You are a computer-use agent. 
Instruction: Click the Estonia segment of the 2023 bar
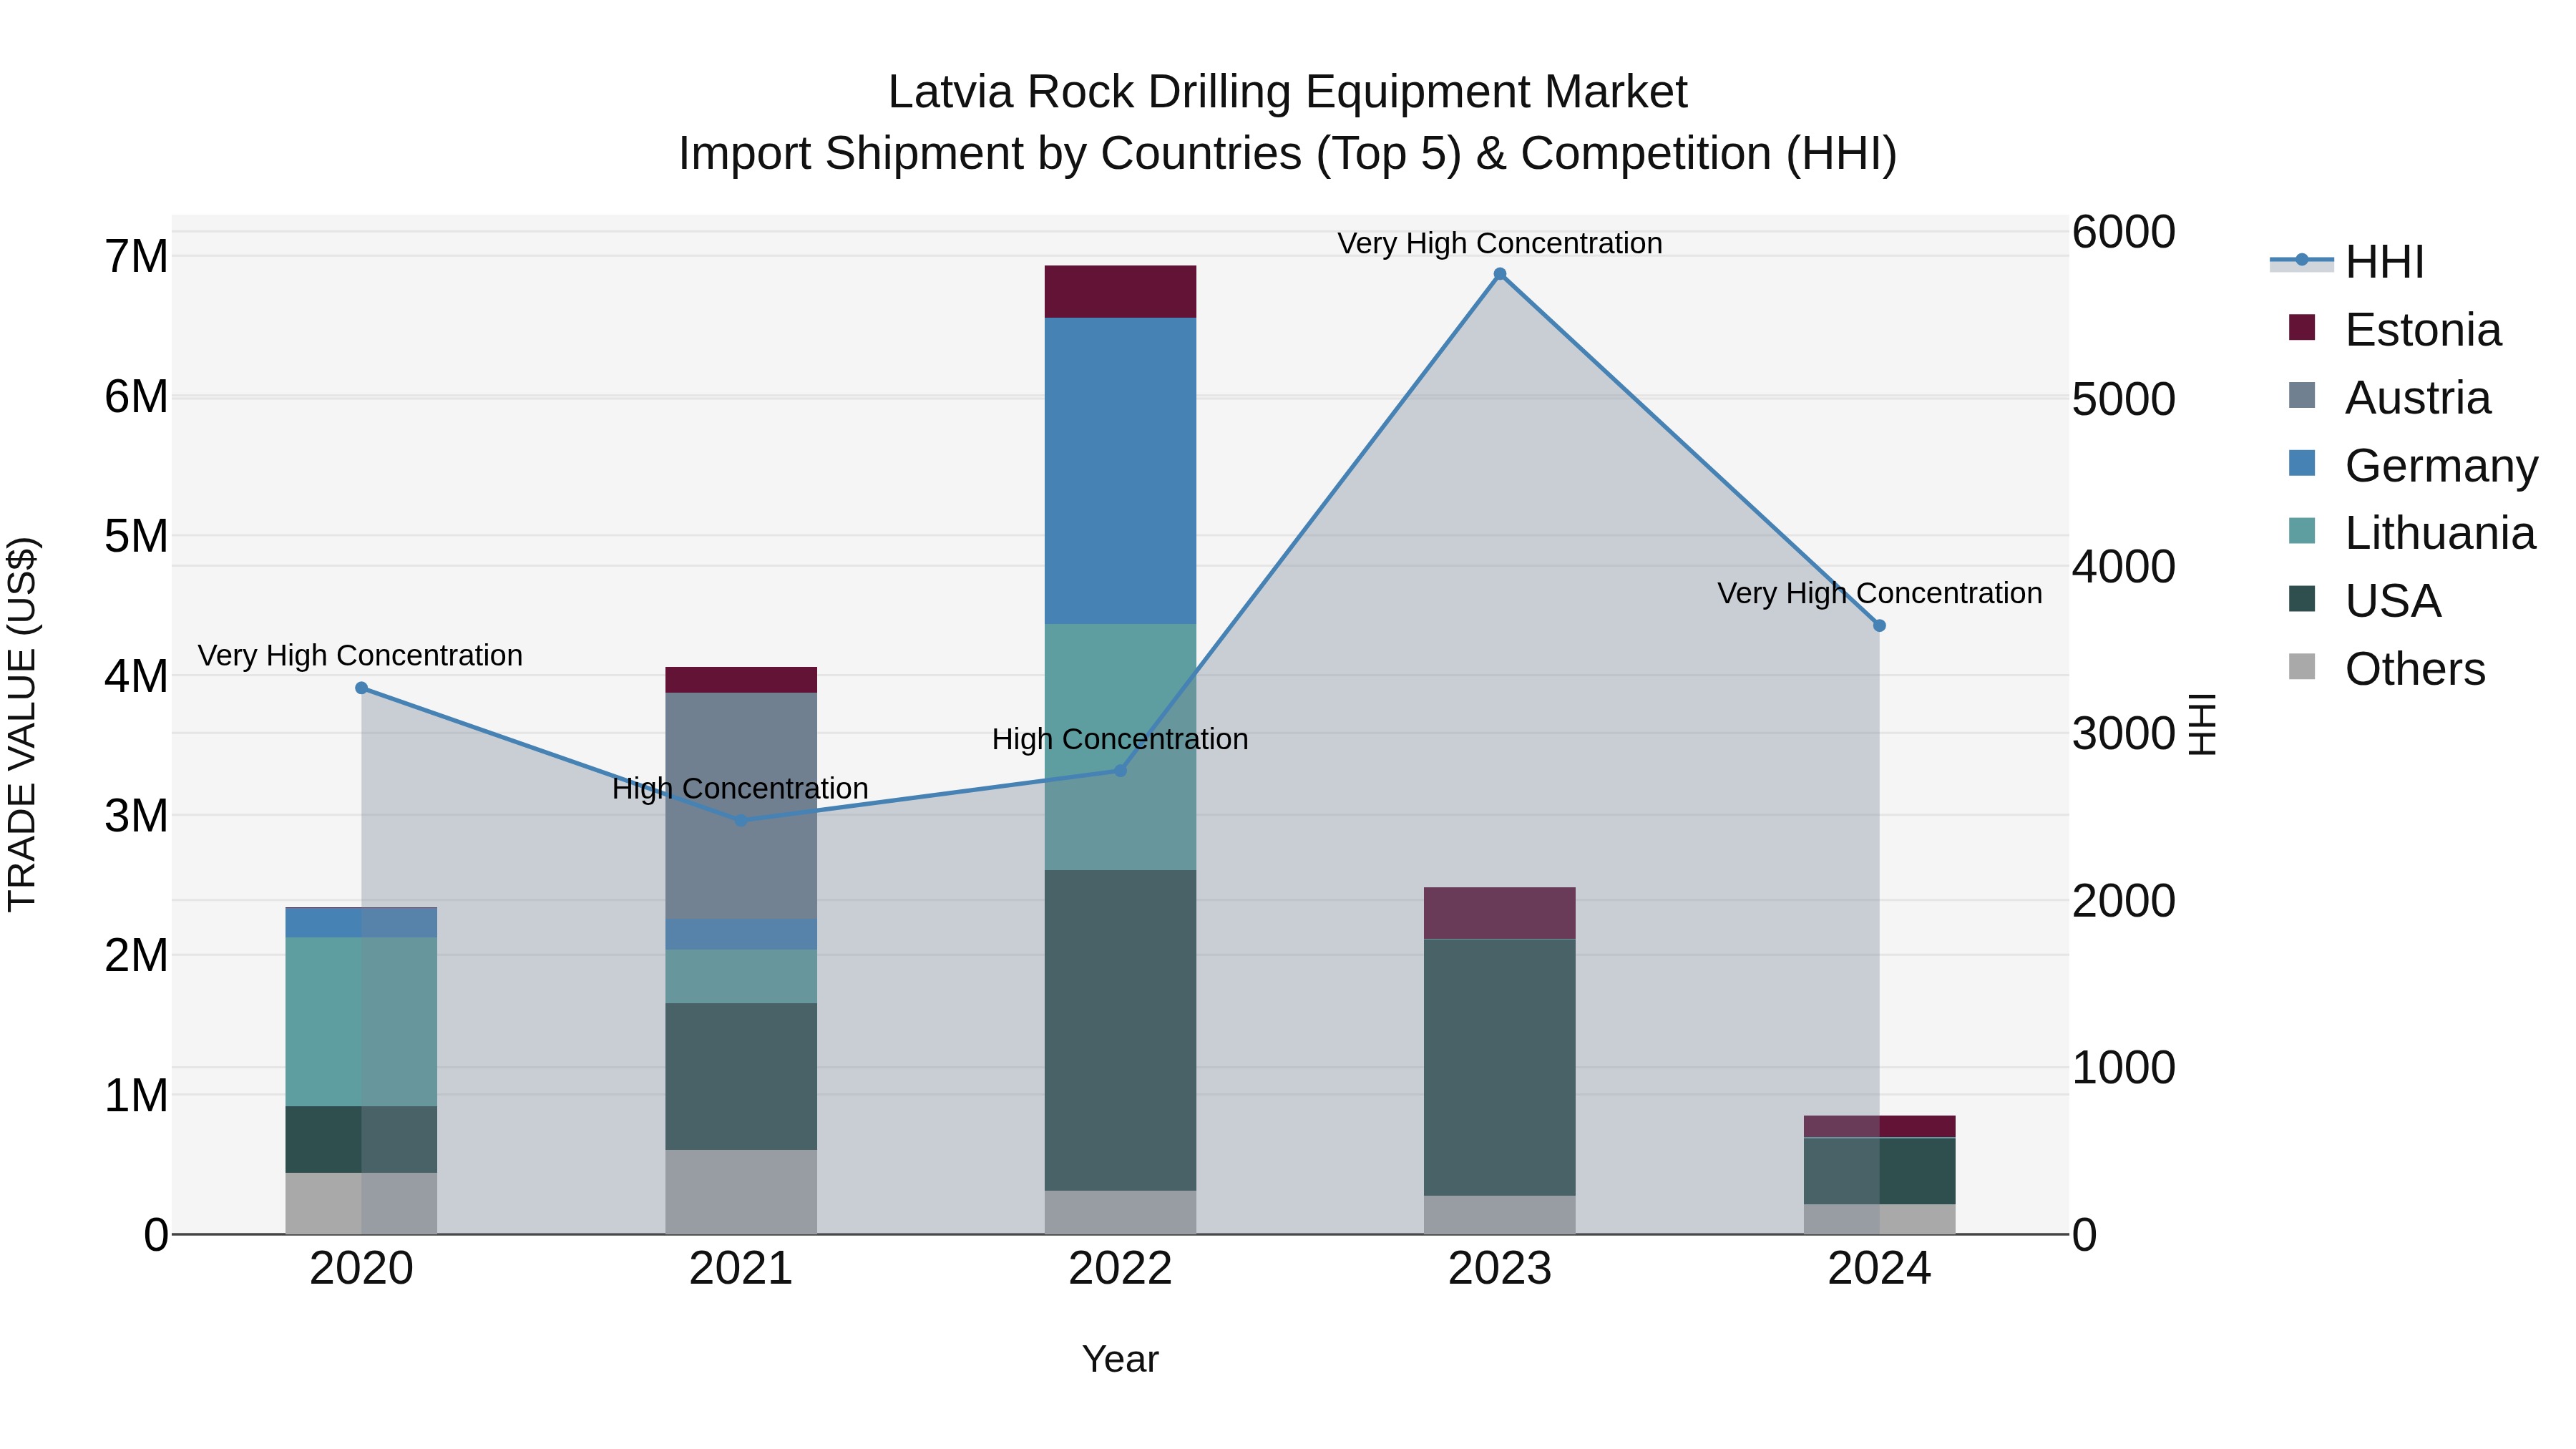1500,913
